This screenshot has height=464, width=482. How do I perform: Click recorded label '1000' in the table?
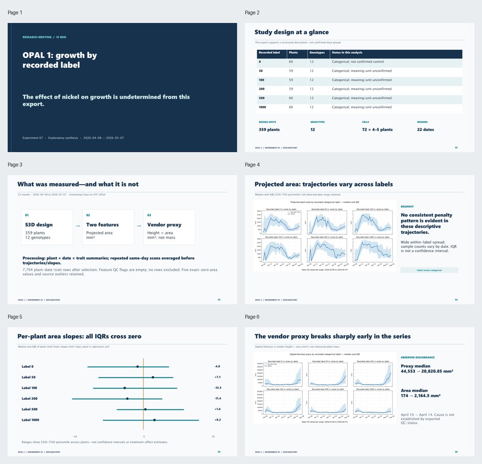(262, 107)
